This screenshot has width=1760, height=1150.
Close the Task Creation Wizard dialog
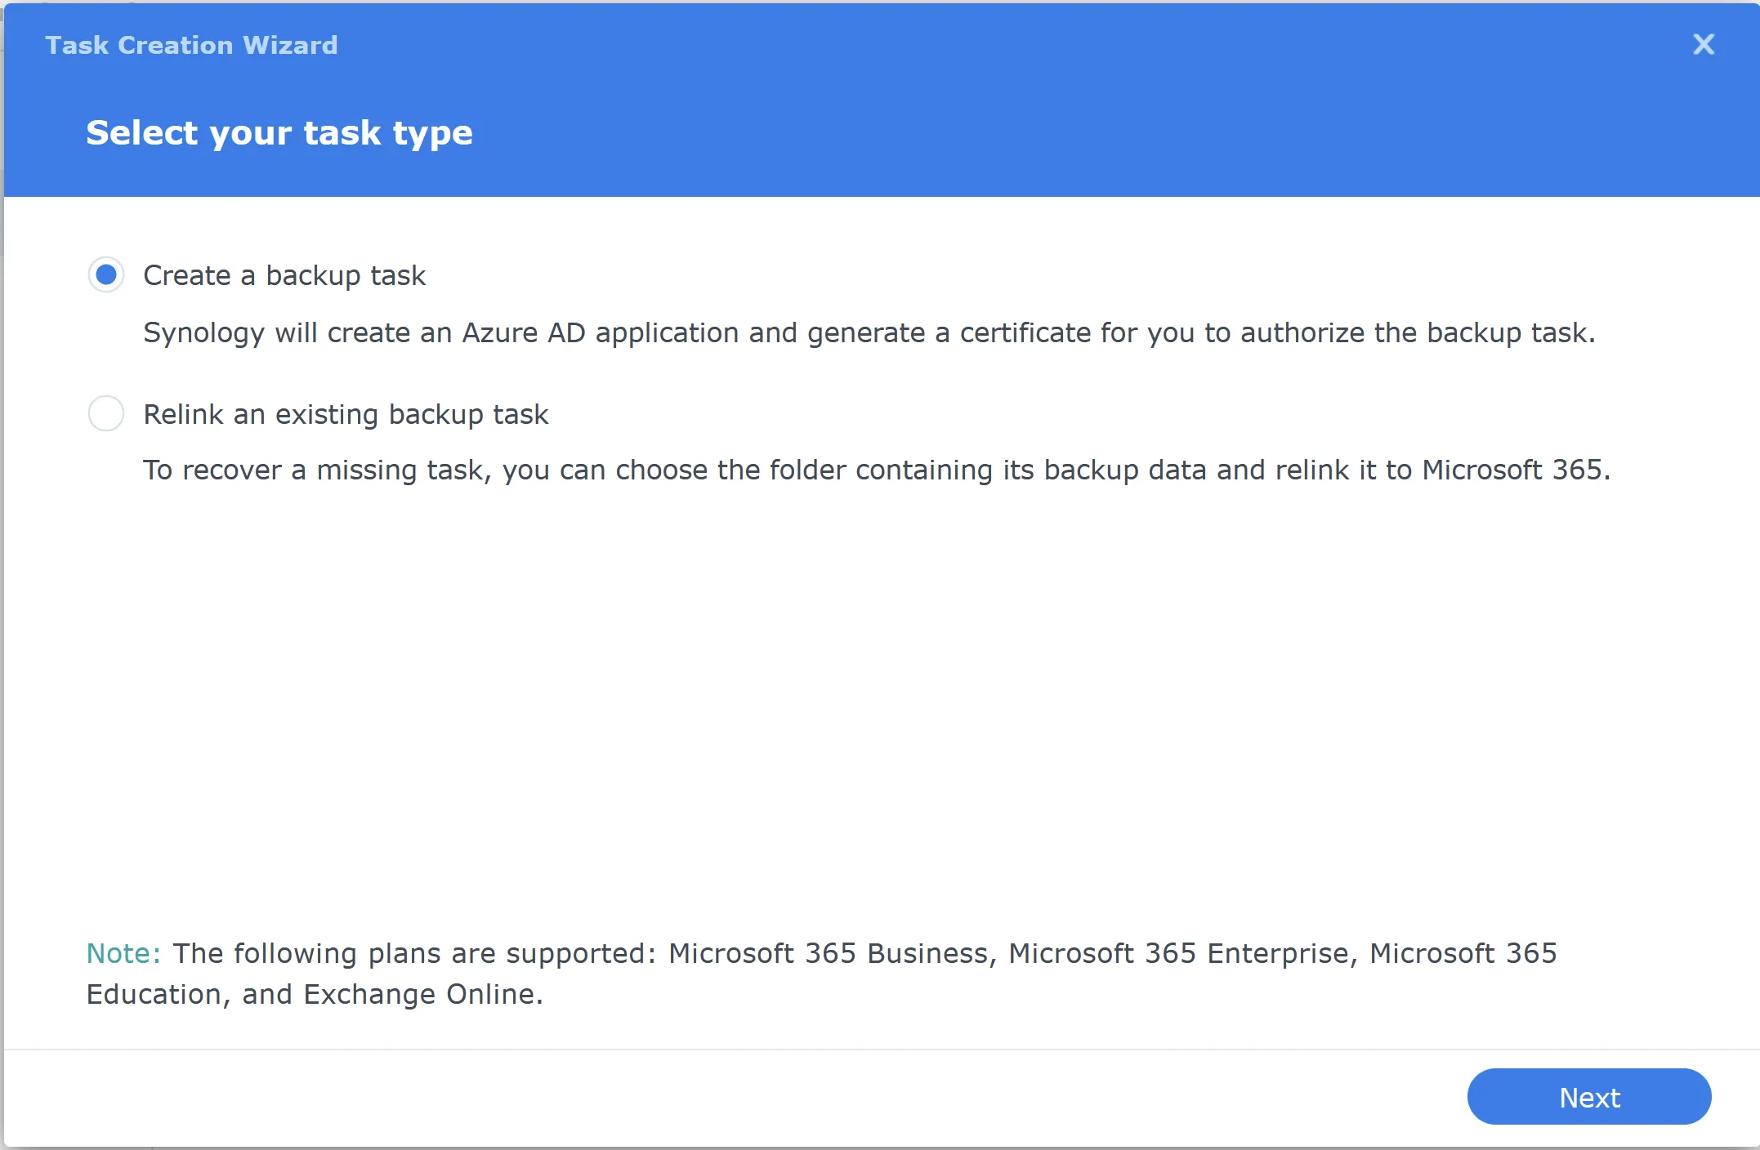click(1703, 44)
